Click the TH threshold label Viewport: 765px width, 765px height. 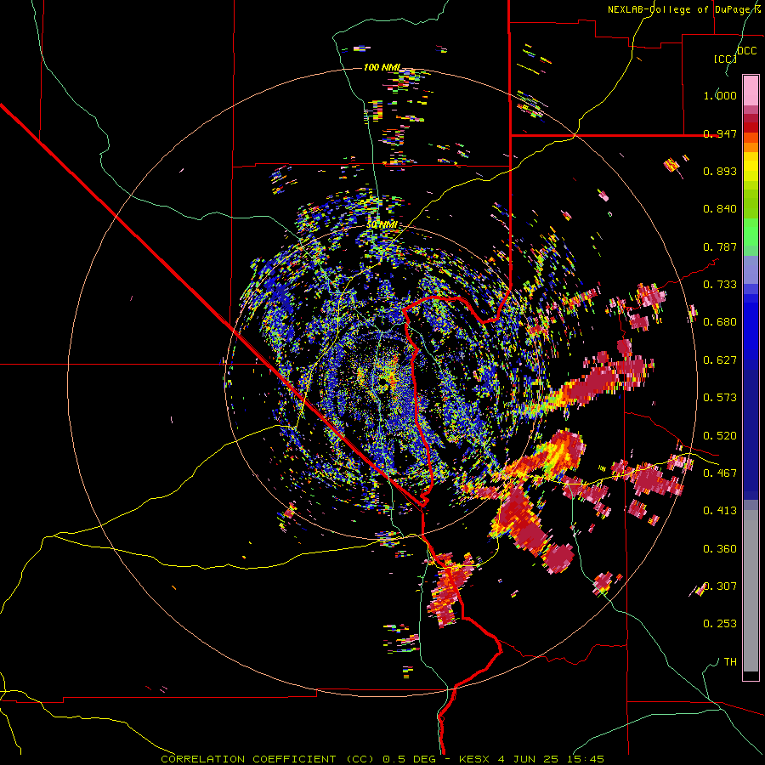730,662
